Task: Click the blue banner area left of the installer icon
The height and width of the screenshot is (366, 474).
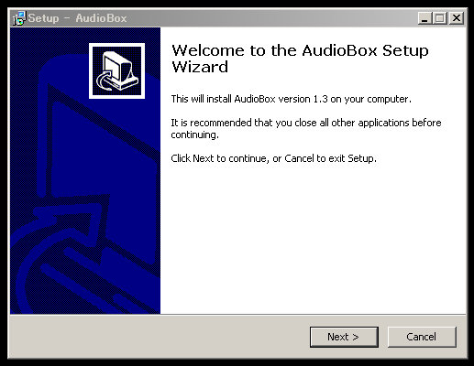Action: coord(49,70)
